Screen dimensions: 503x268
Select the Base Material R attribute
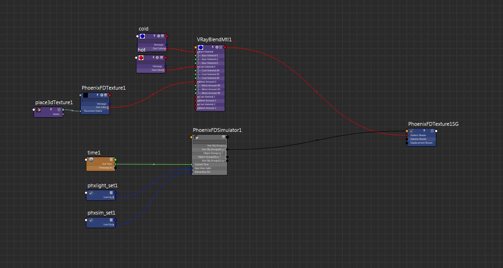210,55
